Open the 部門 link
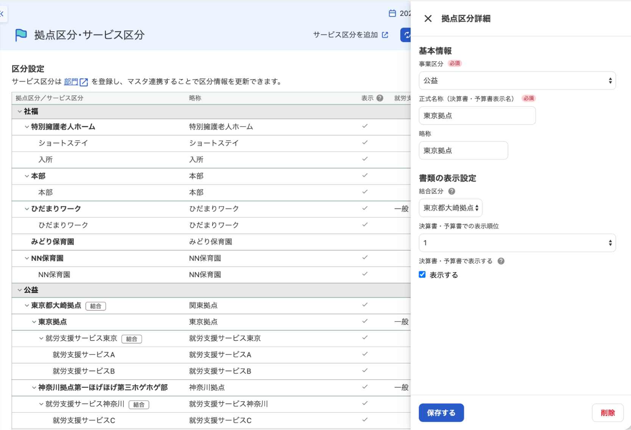 coord(71,82)
